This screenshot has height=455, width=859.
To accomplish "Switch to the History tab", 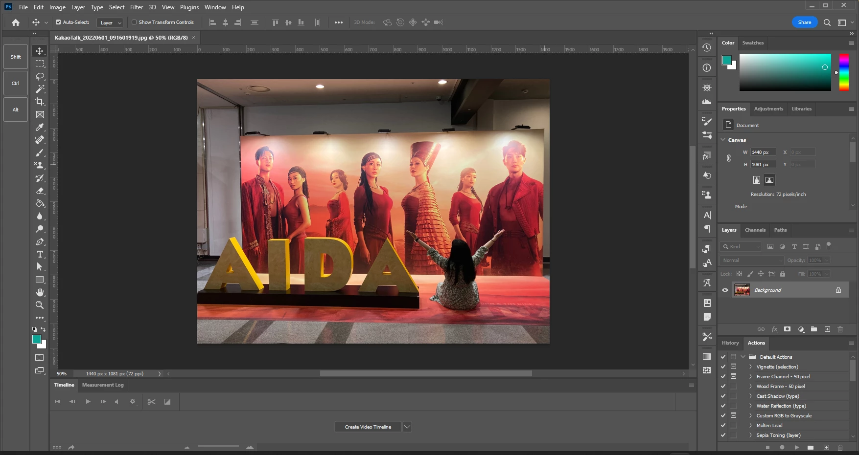I will [730, 343].
